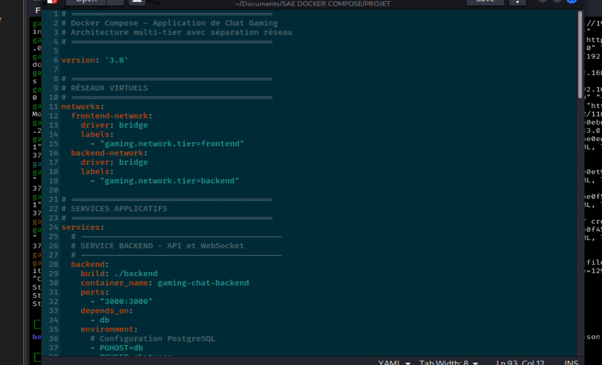Screen dimensions: 602x365
Task: Click the document path title in header
Action: 312,4
